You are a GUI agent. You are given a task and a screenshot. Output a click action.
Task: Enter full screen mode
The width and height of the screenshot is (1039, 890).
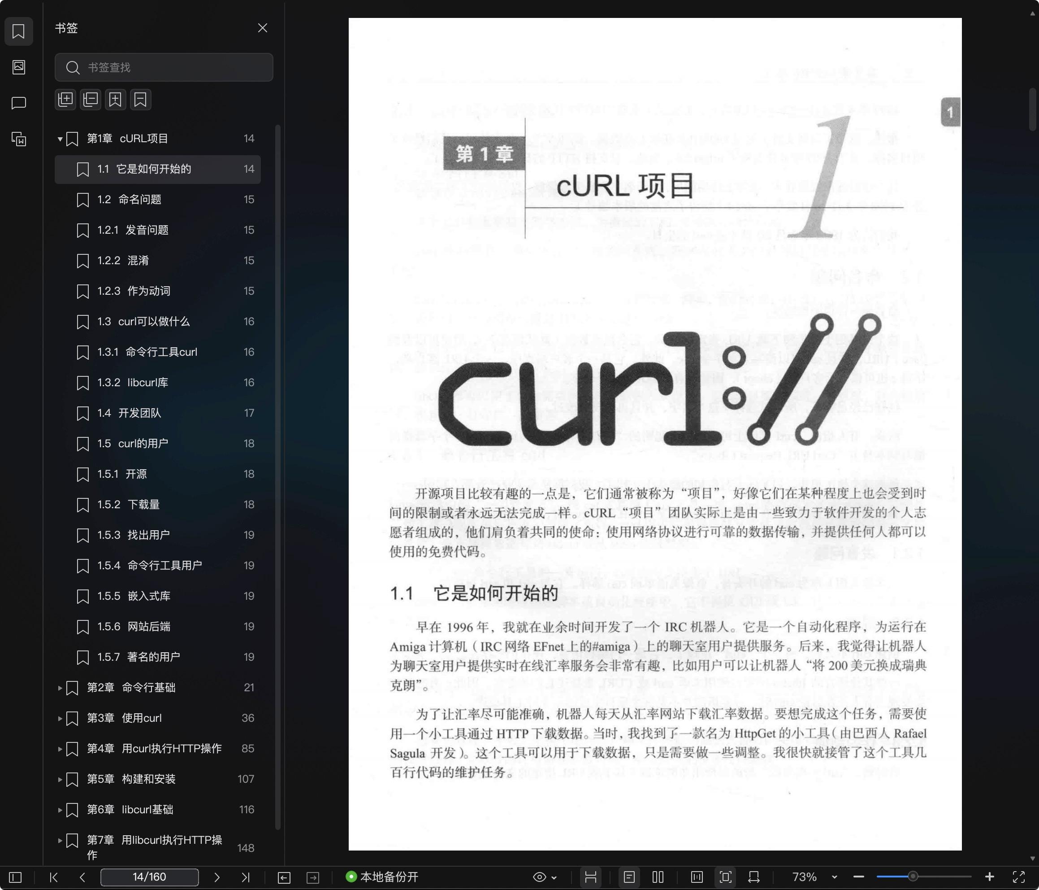coord(1018,877)
